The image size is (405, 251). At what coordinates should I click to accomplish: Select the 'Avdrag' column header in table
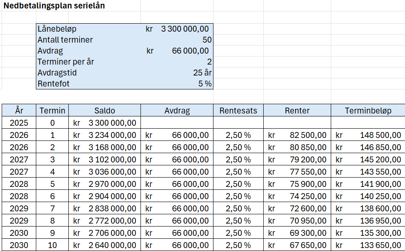177,111
